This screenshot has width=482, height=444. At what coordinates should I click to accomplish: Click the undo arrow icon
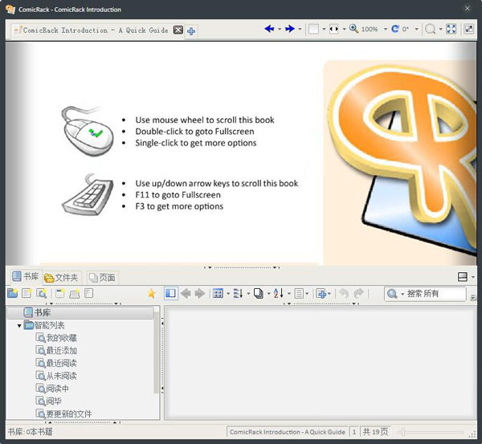coord(344,293)
